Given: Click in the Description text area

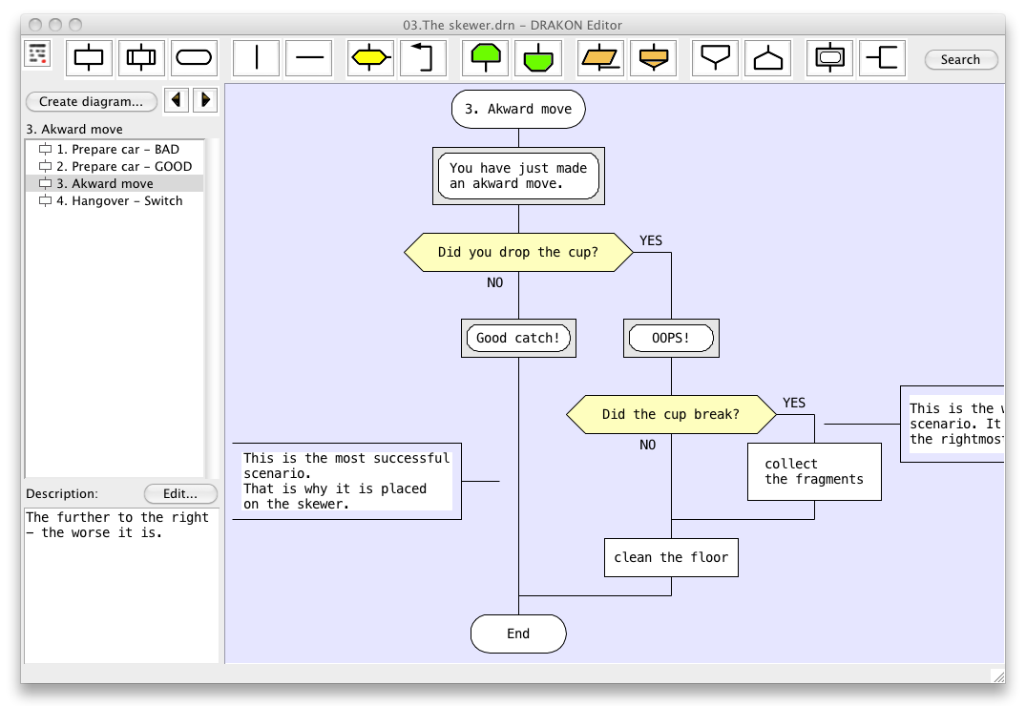Looking at the screenshot, I should pos(122,584).
